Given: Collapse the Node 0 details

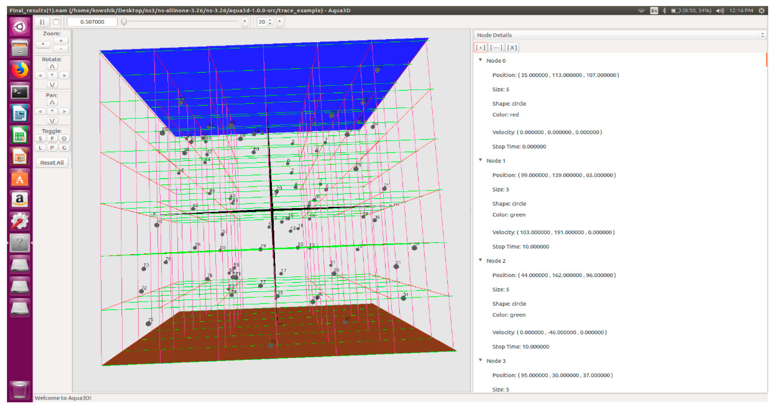Looking at the screenshot, I should [480, 60].
